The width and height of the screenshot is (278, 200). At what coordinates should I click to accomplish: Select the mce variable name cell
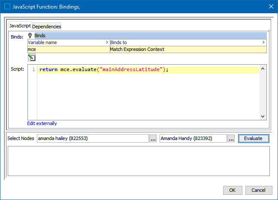pyautogui.click(x=68, y=49)
